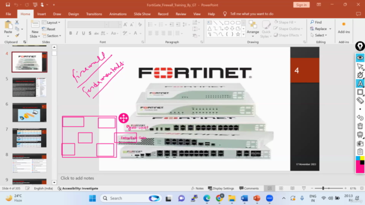Switch to Slide Sorter view icon
This screenshot has width=365, height=205.
click(281, 188)
